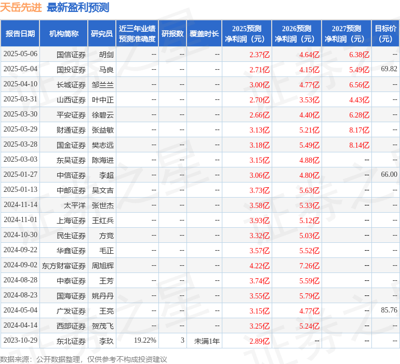This screenshot has width=400, height=364.
Task: Select target price 85.76
Action: click(x=389, y=310)
